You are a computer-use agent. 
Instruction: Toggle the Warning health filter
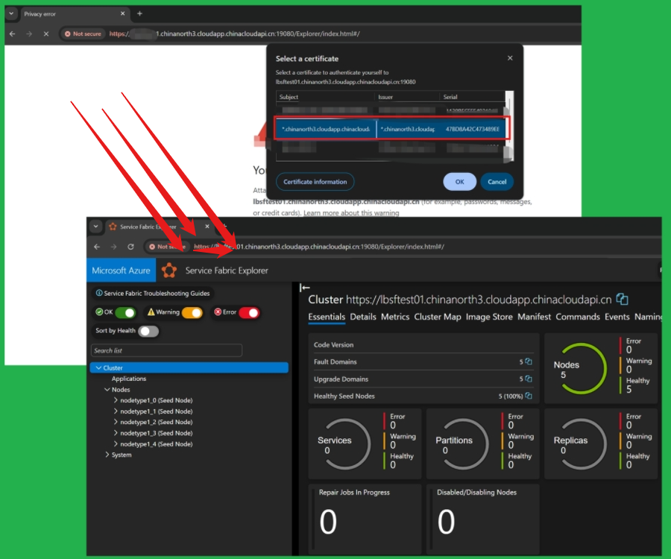[192, 313]
